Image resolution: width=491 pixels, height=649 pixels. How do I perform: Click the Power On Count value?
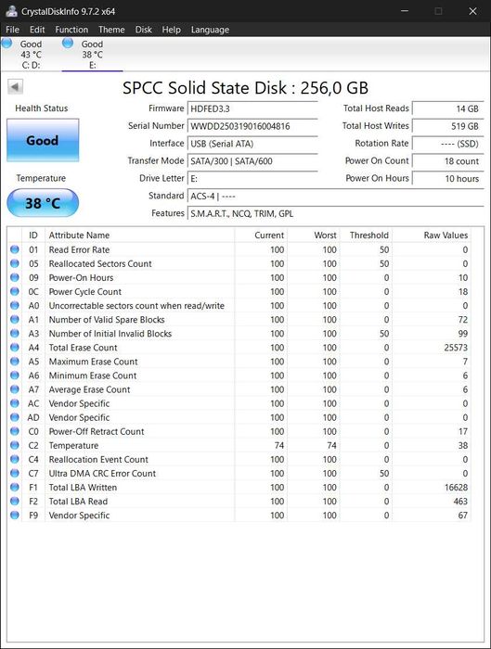[448, 161]
